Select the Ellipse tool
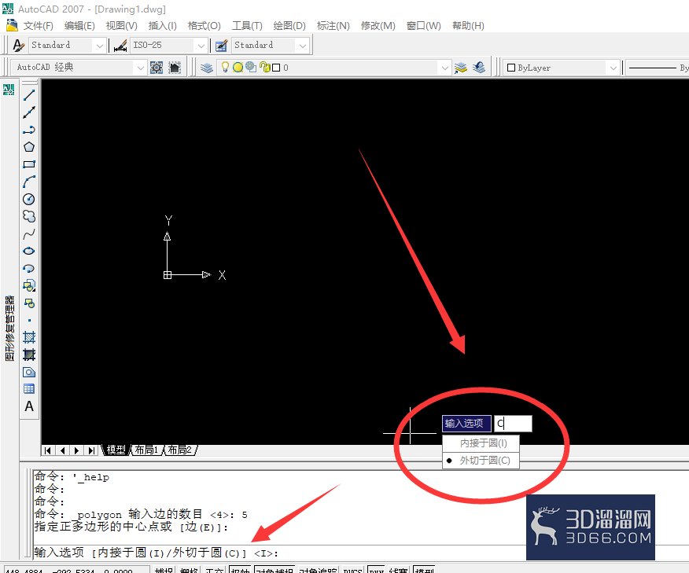 click(29, 251)
